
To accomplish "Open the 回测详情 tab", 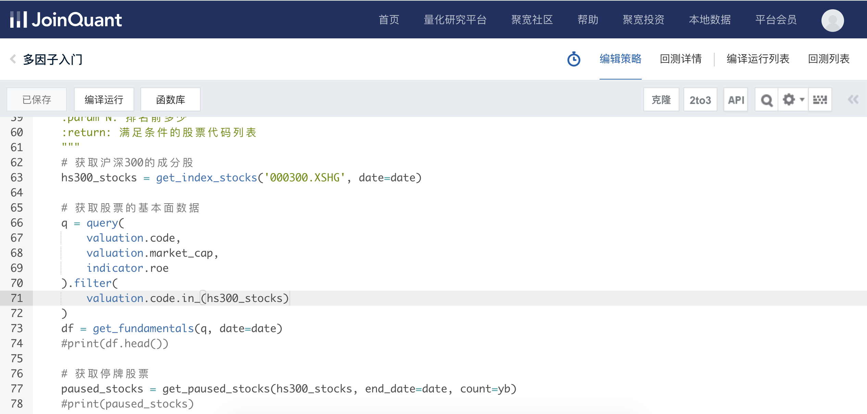I will pos(680,59).
